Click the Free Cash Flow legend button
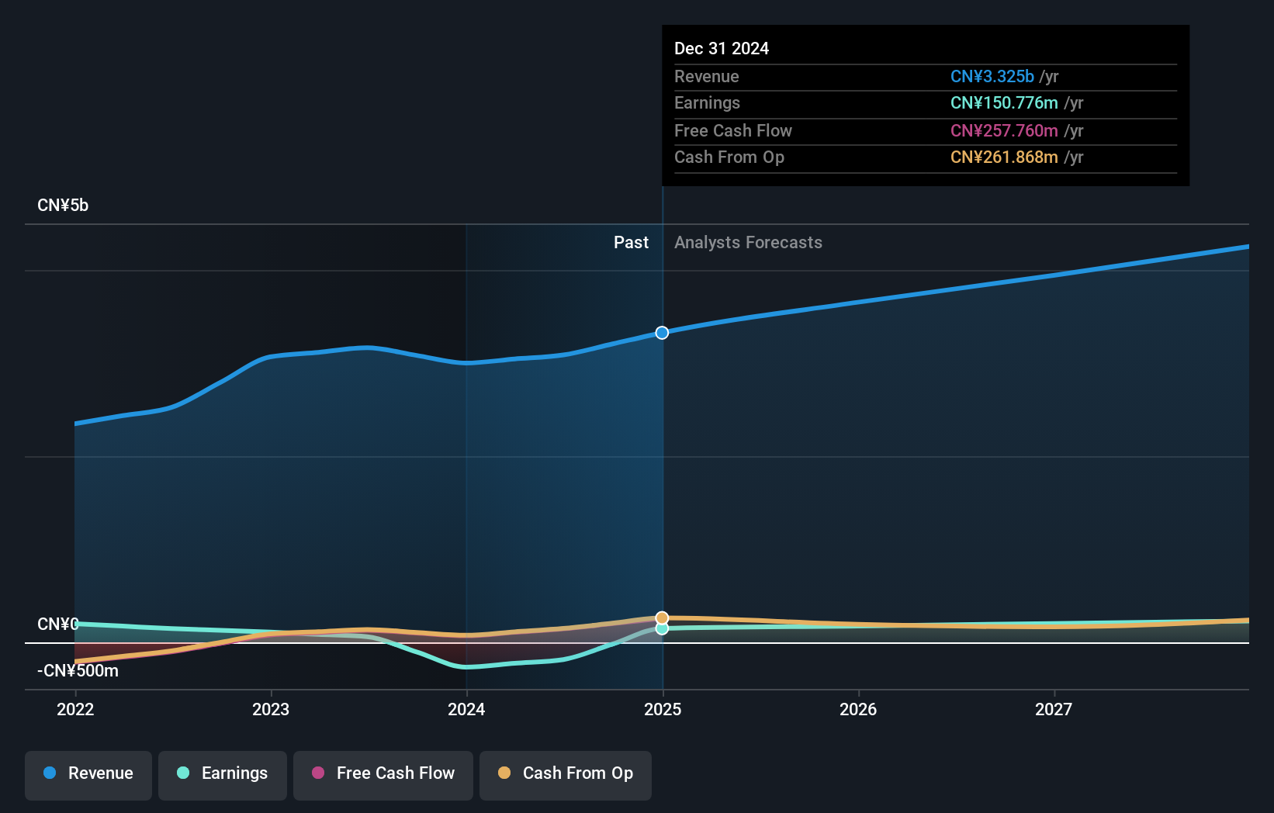 click(x=383, y=775)
